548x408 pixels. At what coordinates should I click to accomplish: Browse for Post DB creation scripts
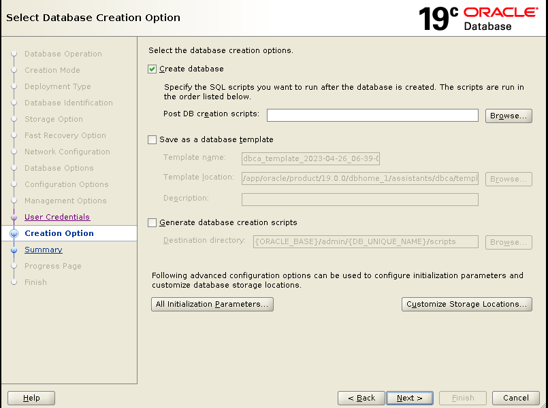pos(509,116)
